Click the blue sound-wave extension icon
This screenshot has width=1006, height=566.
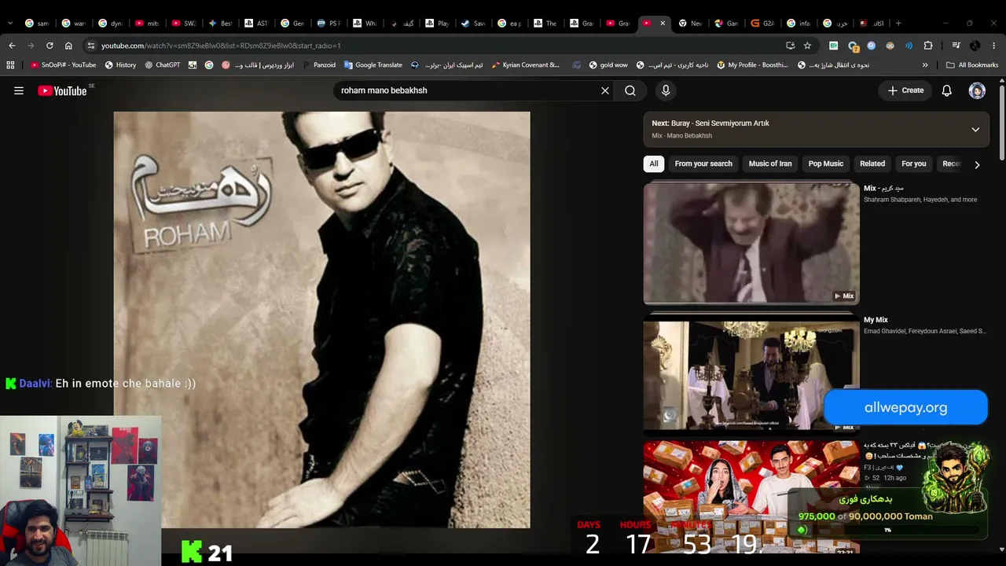pyautogui.click(x=909, y=46)
